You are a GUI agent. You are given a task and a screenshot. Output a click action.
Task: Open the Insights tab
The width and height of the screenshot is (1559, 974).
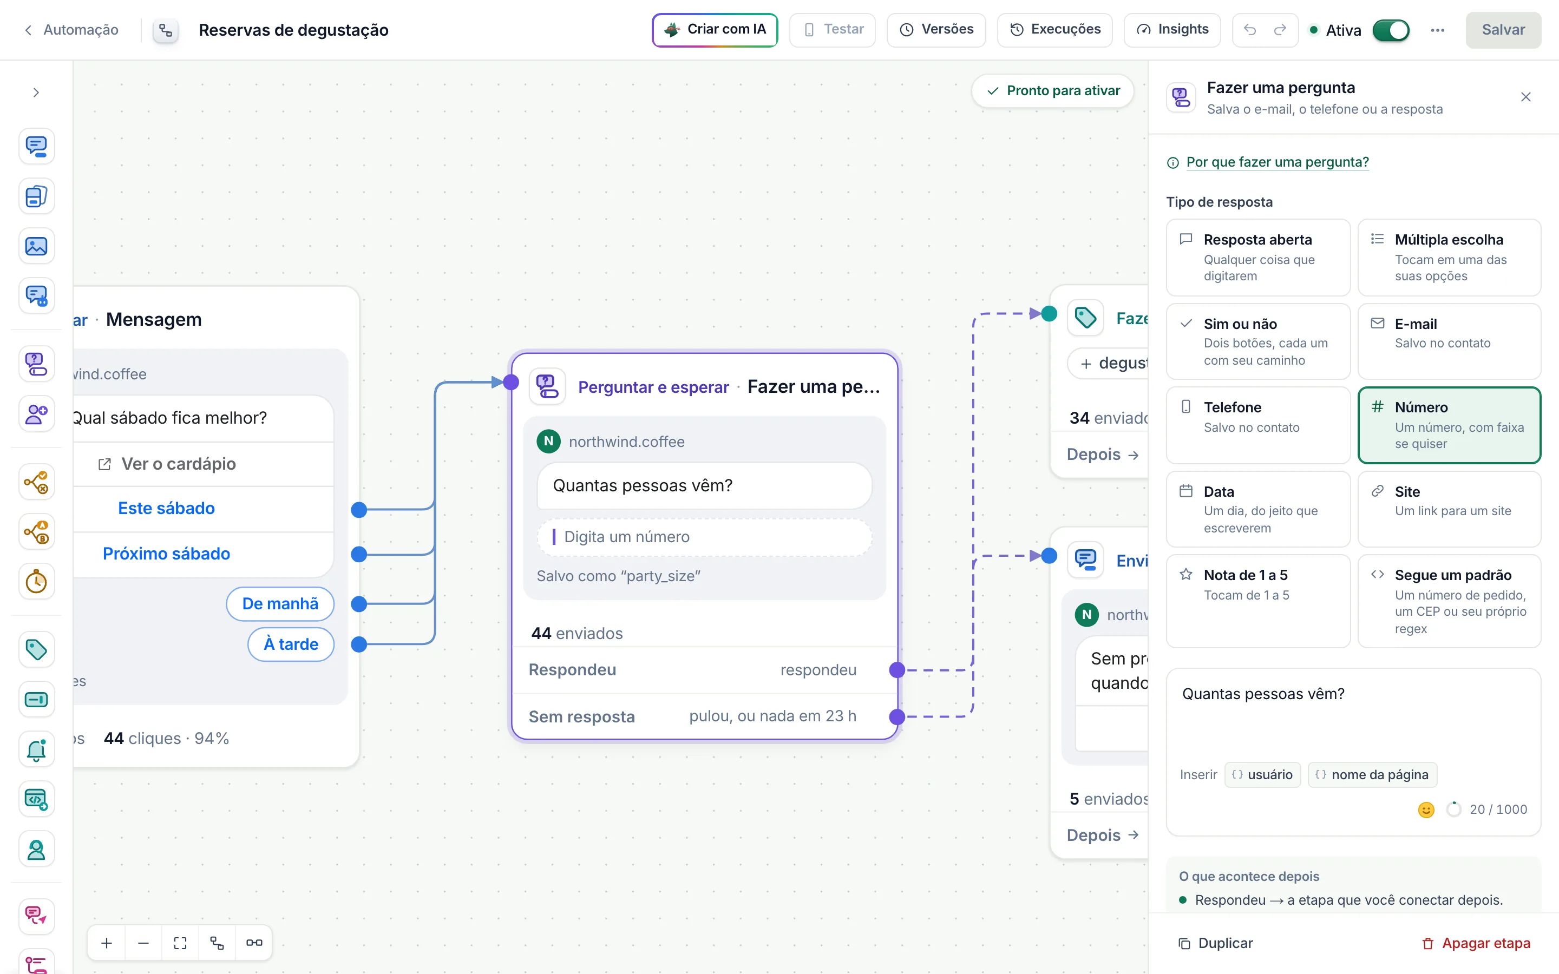(x=1172, y=30)
